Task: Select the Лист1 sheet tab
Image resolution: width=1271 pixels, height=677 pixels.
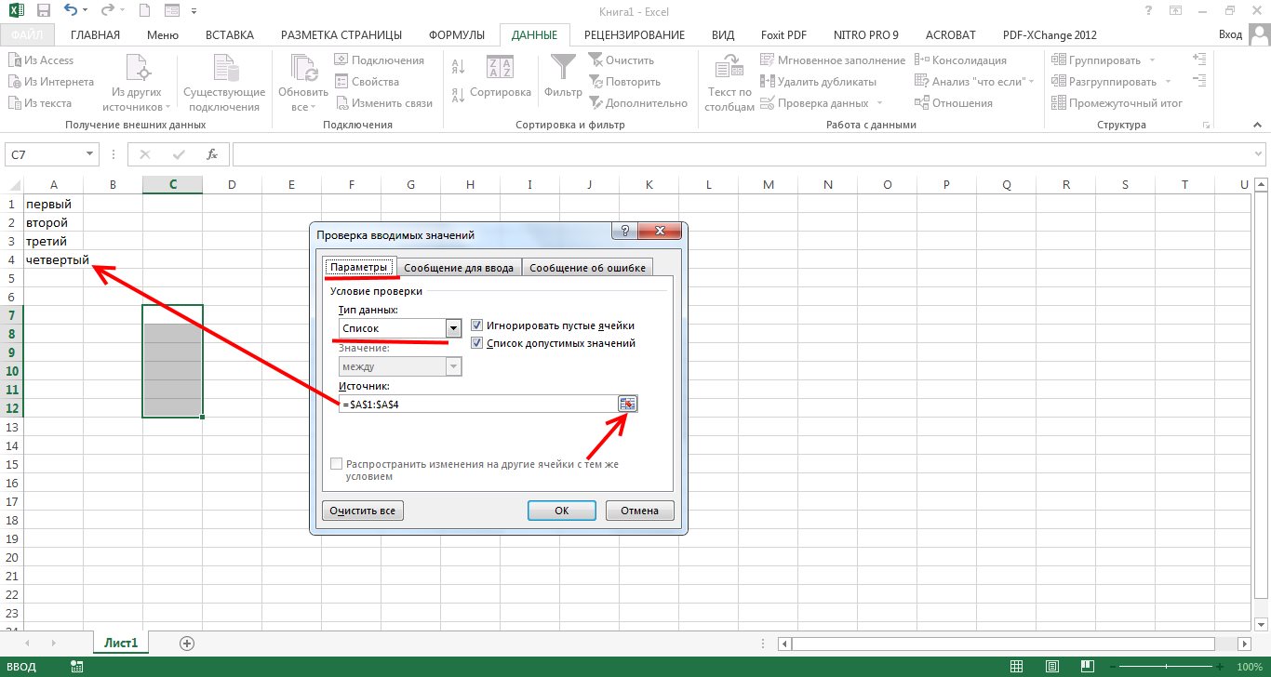Action: [121, 643]
